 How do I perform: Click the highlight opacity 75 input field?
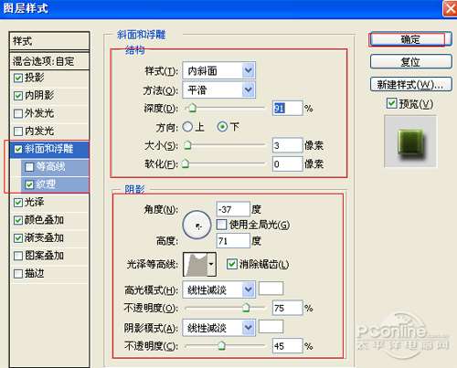tap(287, 308)
